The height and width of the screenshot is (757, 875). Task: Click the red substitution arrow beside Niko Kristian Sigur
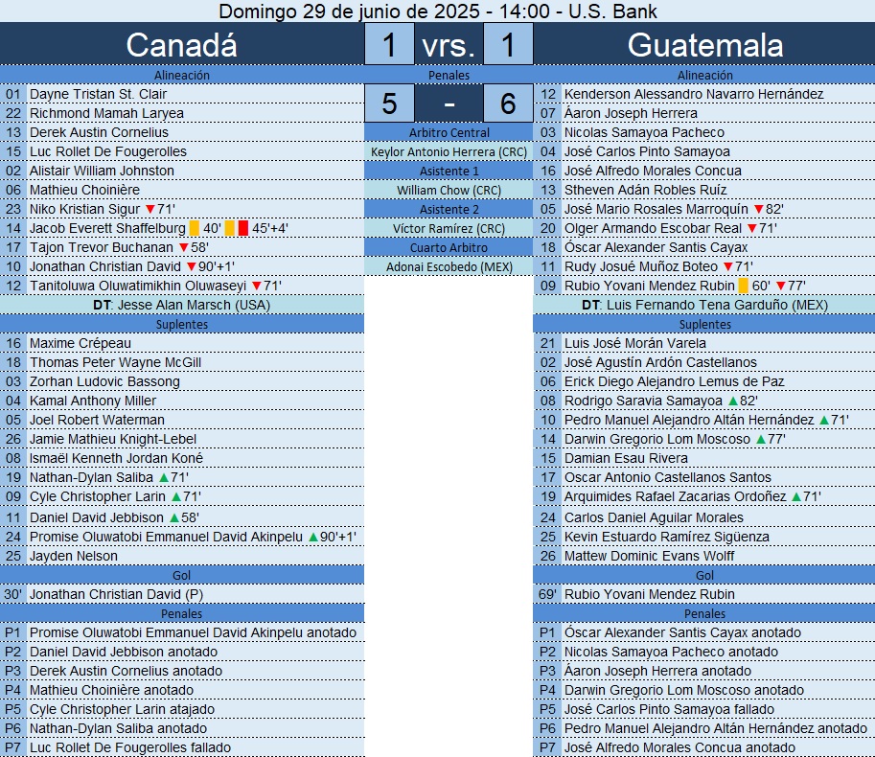tap(150, 209)
